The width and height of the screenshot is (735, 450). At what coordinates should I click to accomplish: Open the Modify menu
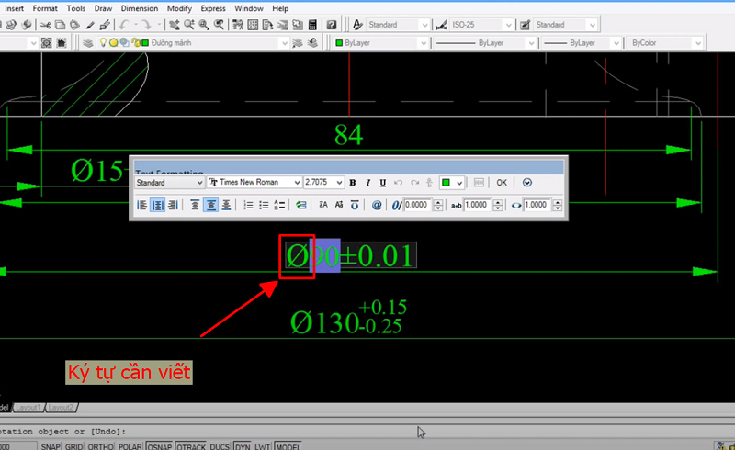(179, 8)
